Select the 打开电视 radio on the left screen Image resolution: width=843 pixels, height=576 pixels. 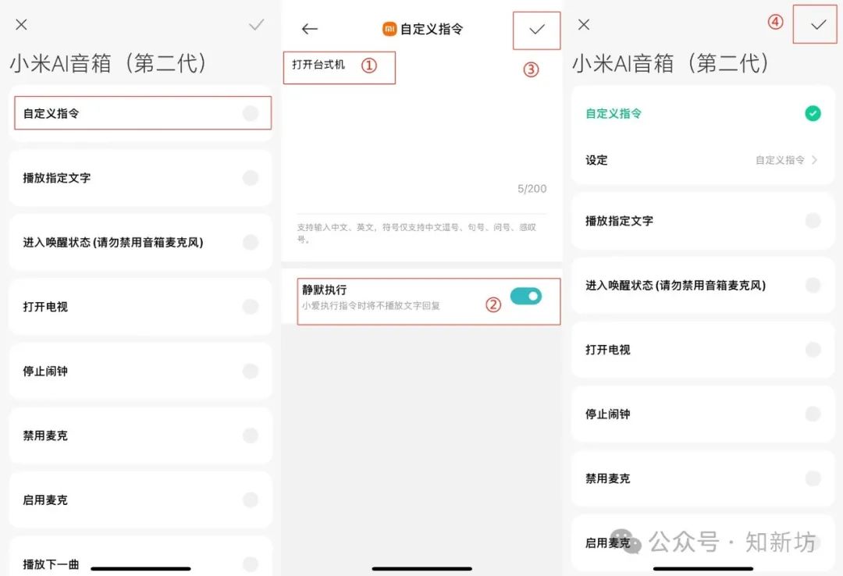(x=251, y=307)
